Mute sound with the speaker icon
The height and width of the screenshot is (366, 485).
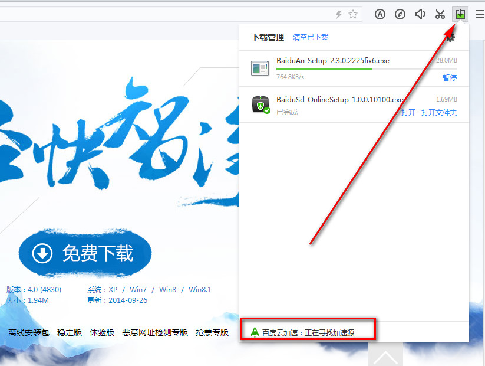pos(420,14)
